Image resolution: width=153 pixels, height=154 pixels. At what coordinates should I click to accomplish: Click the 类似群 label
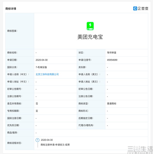click(x=83, y=67)
